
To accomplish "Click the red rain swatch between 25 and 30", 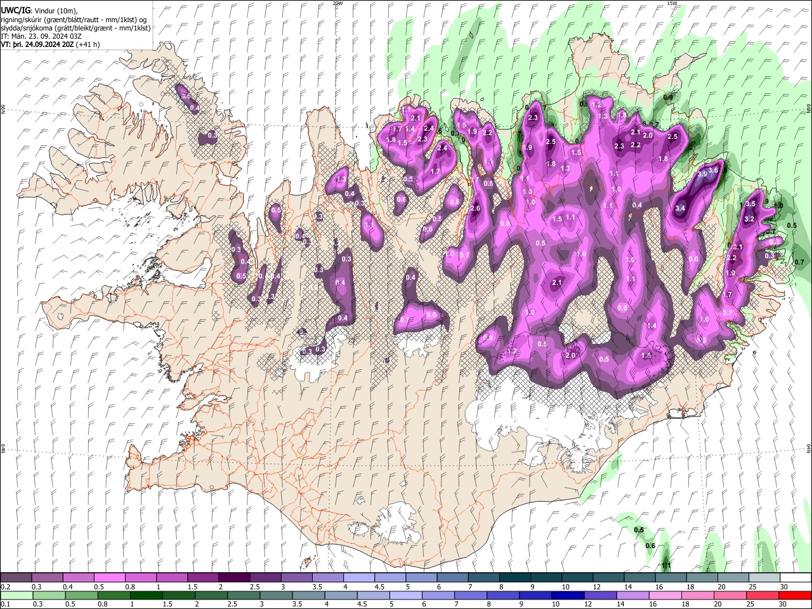I will 763,595.
